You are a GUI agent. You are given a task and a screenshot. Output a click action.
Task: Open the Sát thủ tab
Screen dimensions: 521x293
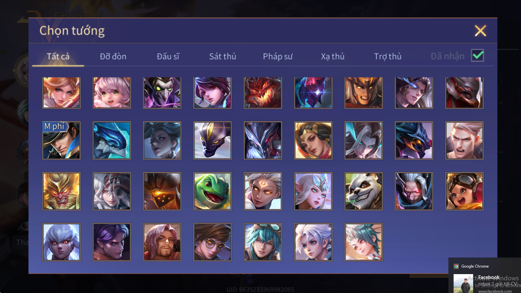(223, 56)
